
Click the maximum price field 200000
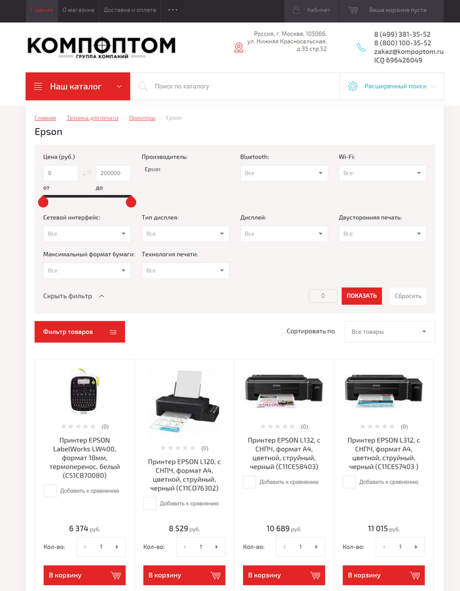click(113, 173)
